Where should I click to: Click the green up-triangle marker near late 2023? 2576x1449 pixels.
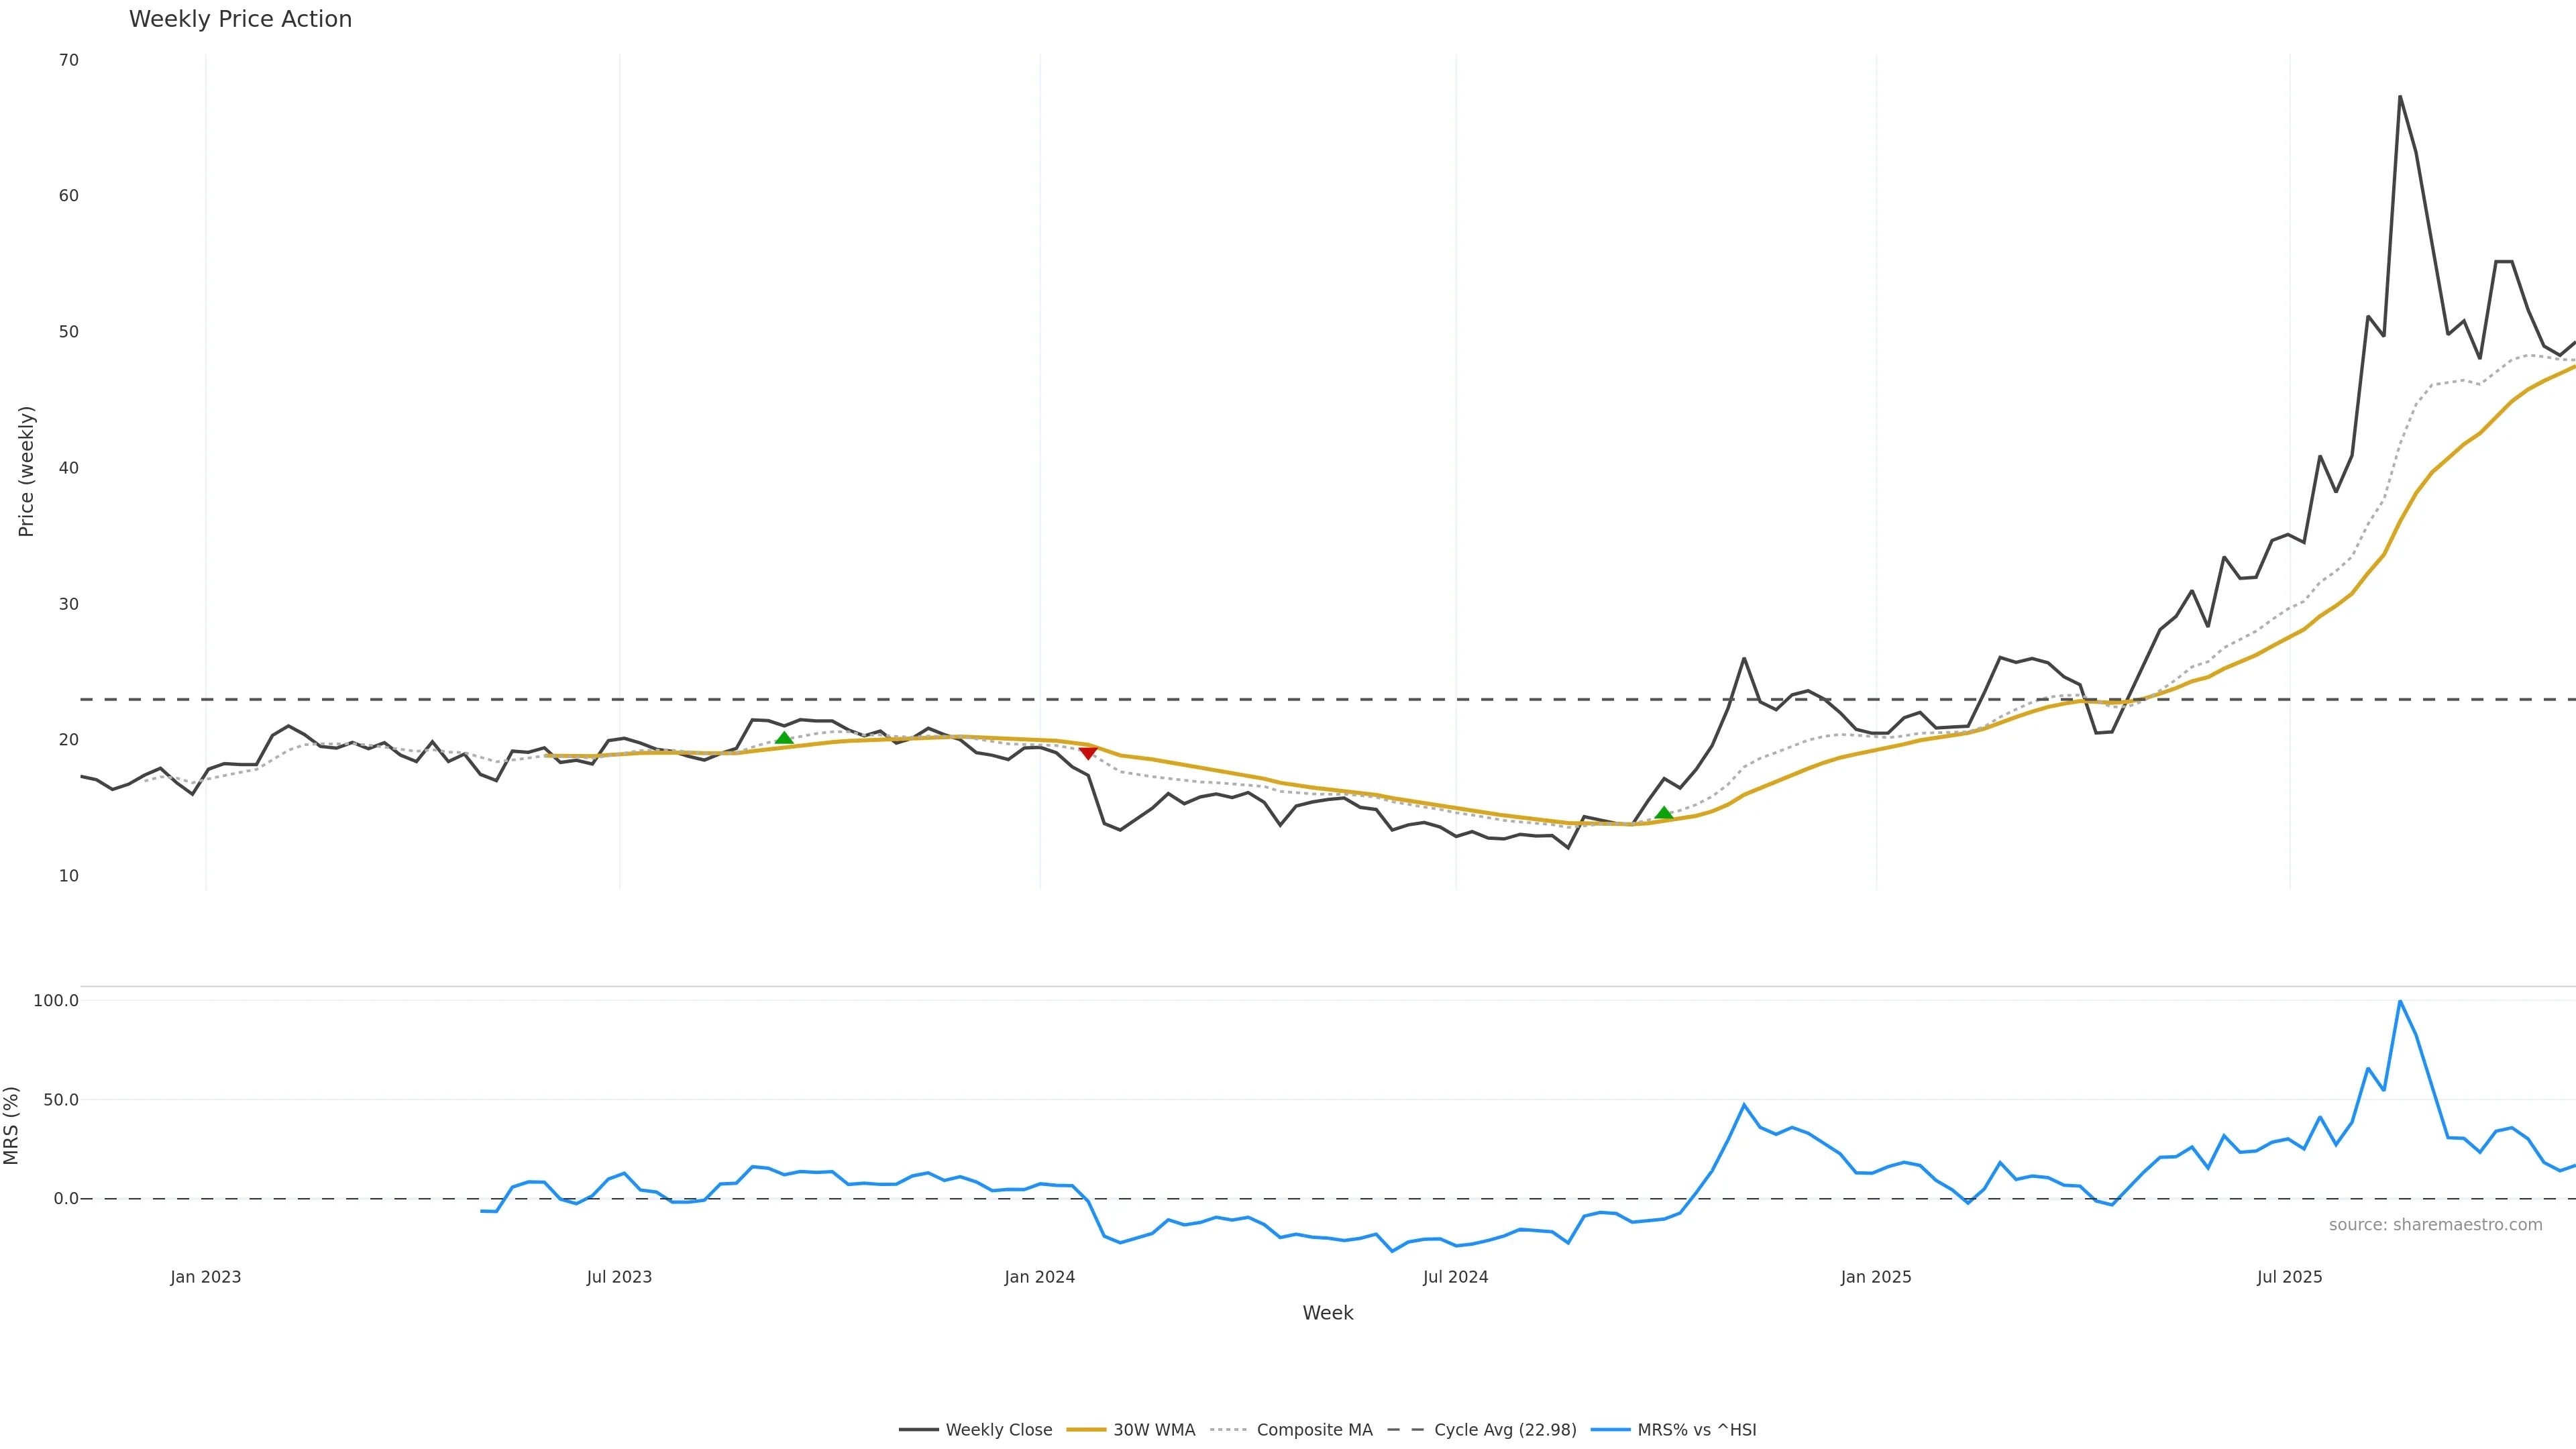[784, 738]
